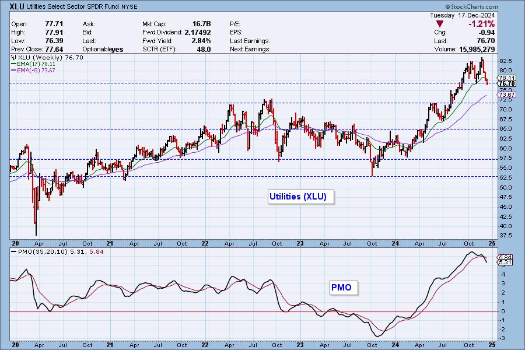Screen dimensions: 525x350
Task: Click the 23 year label below price chart
Action: [x=300, y=243]
